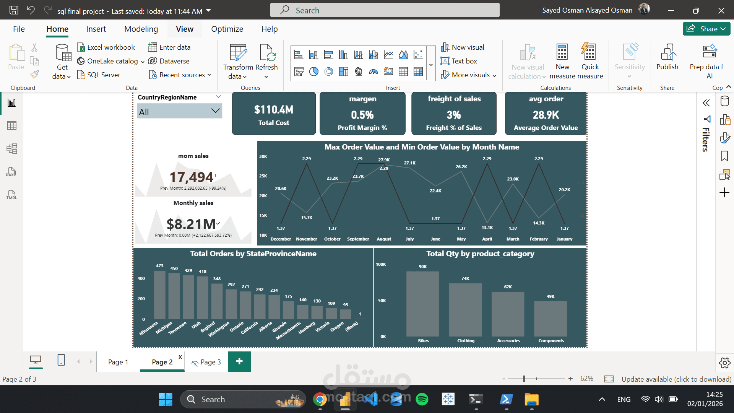The image size is (734, 413).
Task: Switch to mobile layout view
Action: [x=61, y=360]
